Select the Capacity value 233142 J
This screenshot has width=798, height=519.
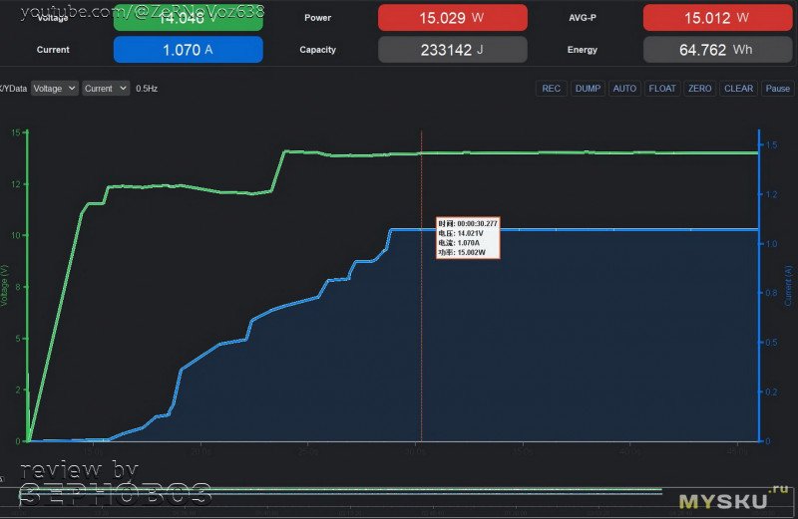pyautogui.click(x=452, y=50)
